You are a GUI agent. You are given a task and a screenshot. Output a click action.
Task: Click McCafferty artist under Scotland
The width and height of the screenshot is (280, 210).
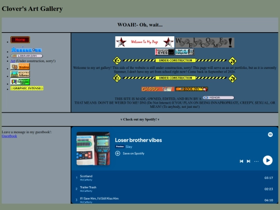click(x=86, y=180)
